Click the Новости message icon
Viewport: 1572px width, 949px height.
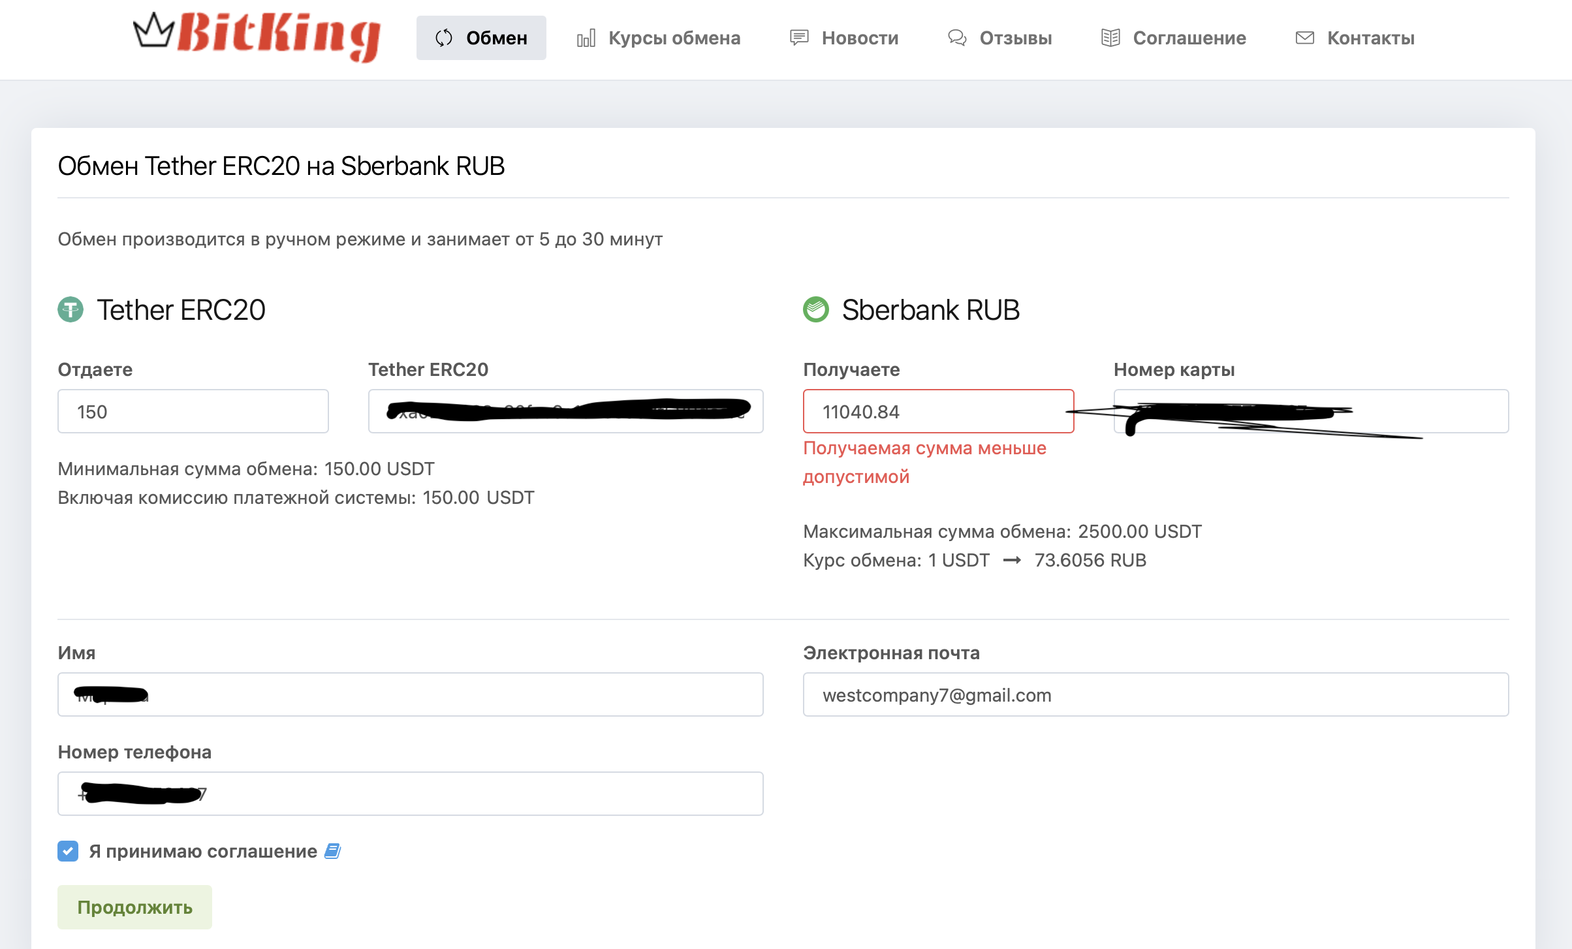(799, 38)
